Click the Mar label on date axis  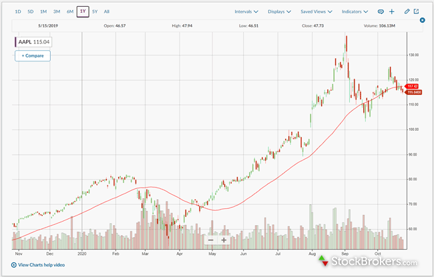point(145,254)
